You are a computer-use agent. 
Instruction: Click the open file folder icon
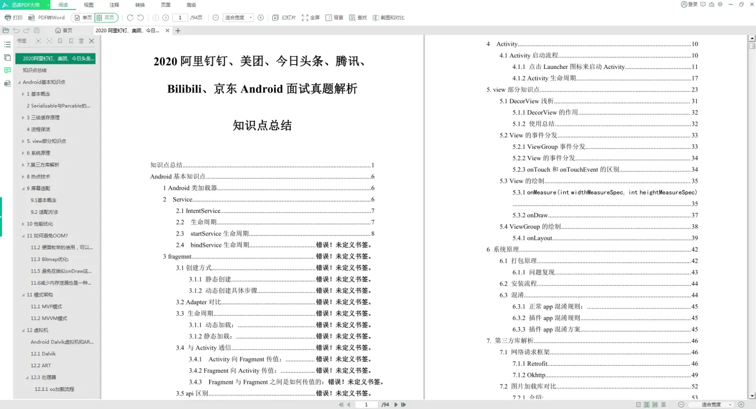tap(6, 30)
